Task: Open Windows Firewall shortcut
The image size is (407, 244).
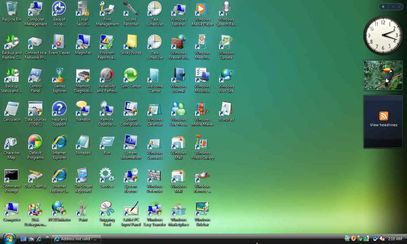Action: pos(178,47)
